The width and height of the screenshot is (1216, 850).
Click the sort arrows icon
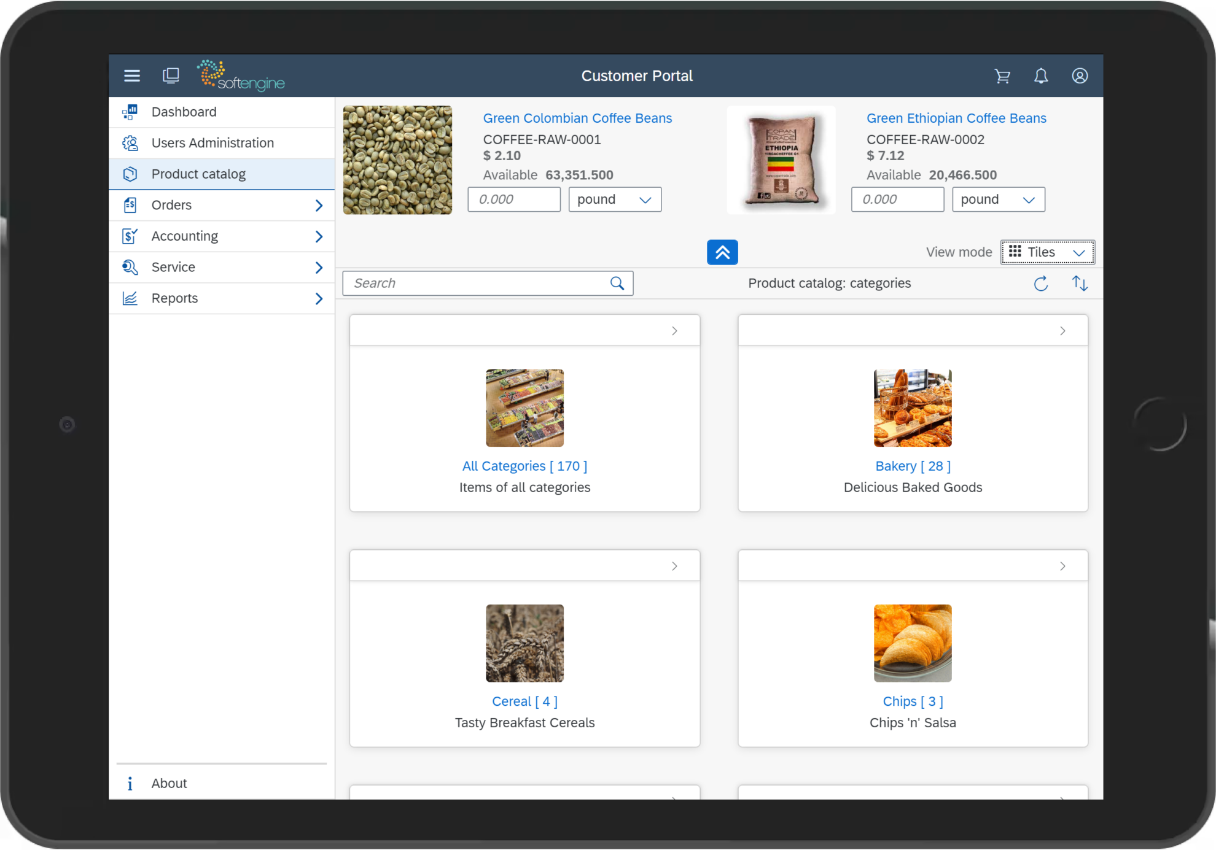point(1080,284)
